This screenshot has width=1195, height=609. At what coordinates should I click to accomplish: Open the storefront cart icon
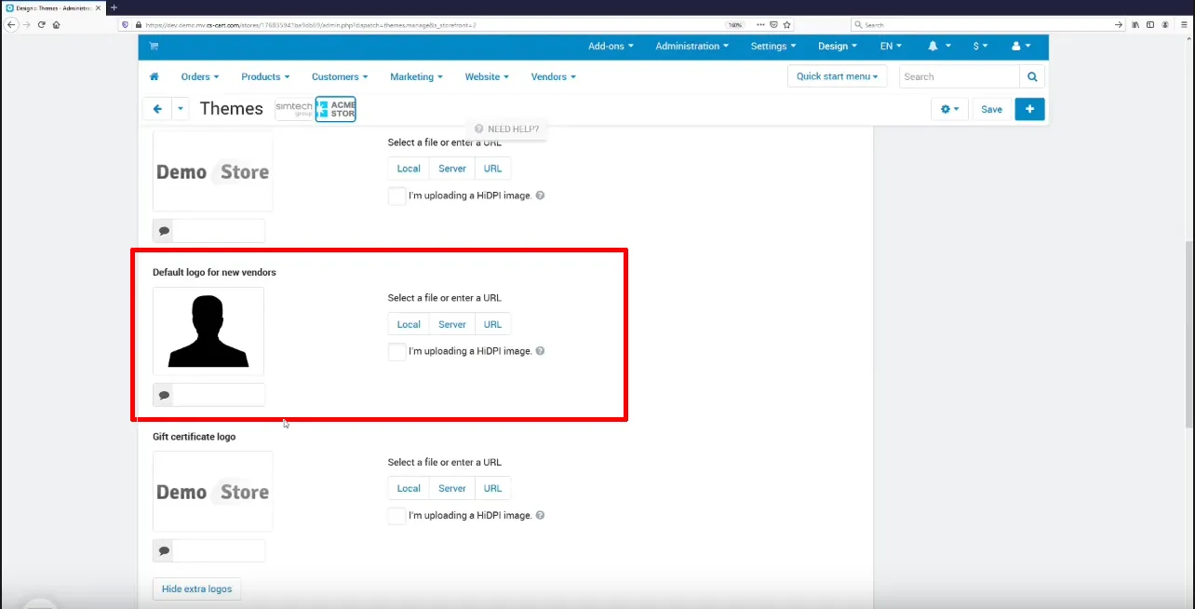pos(154,47)
